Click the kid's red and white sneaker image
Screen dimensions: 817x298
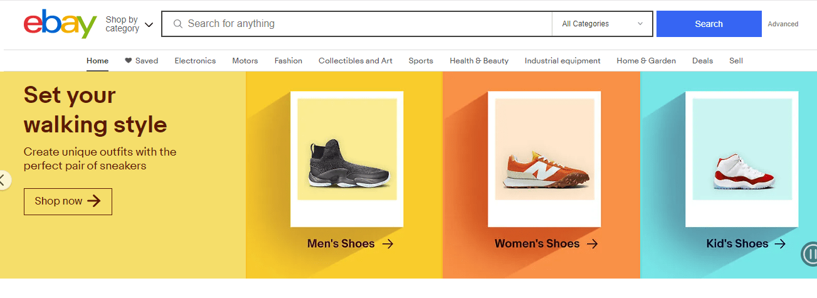tap(743, 170)
